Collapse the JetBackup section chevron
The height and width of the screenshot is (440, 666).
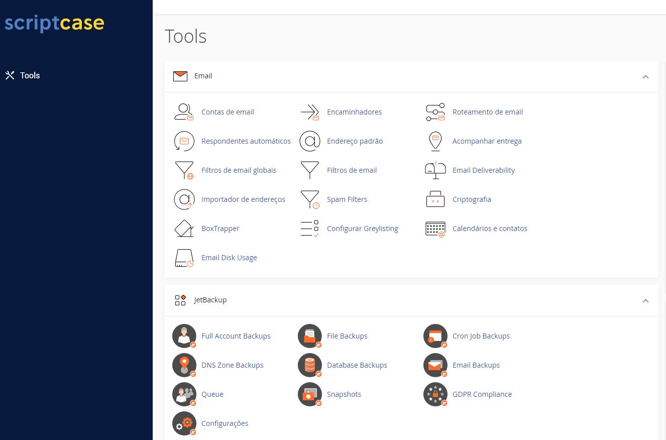645,301
